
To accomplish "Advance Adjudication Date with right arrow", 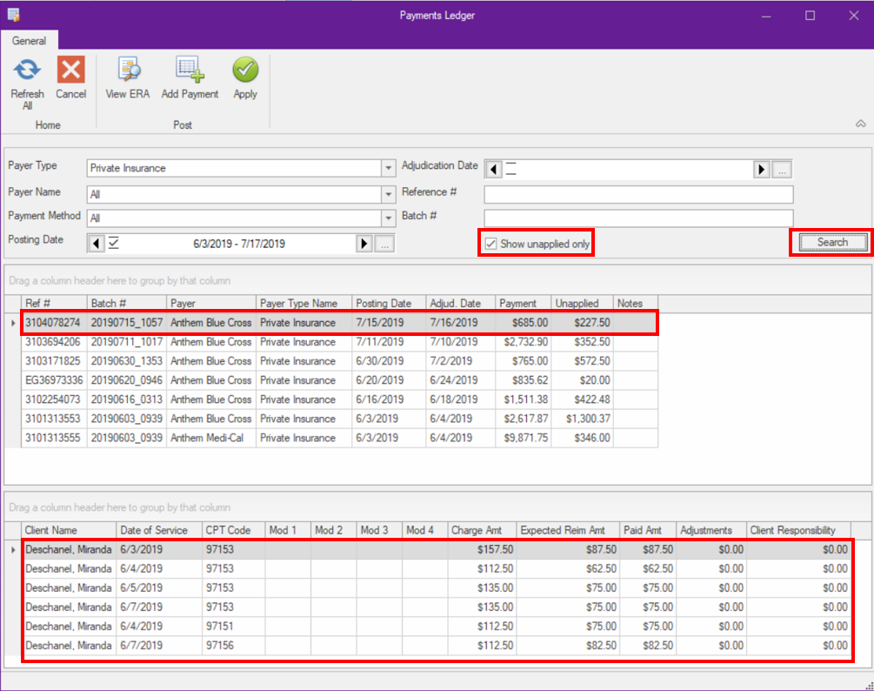I will 762,169.
